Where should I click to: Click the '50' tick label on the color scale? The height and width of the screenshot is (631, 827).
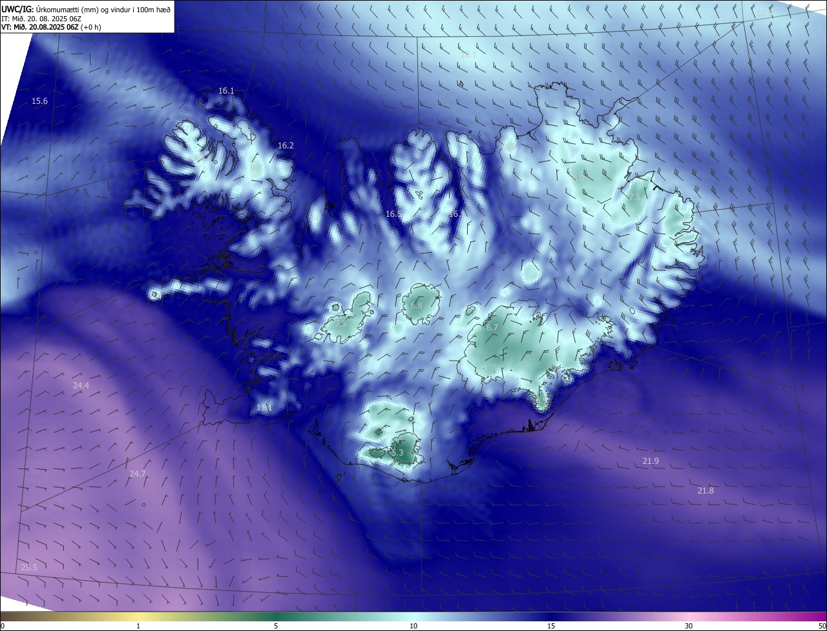[x=822, y=626]
